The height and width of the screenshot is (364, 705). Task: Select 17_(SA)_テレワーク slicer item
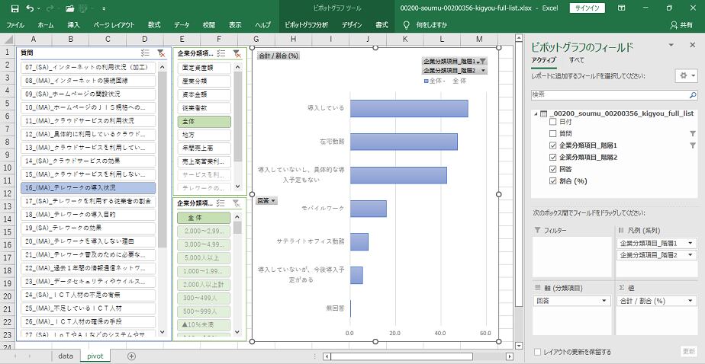[x=89, y=201]
